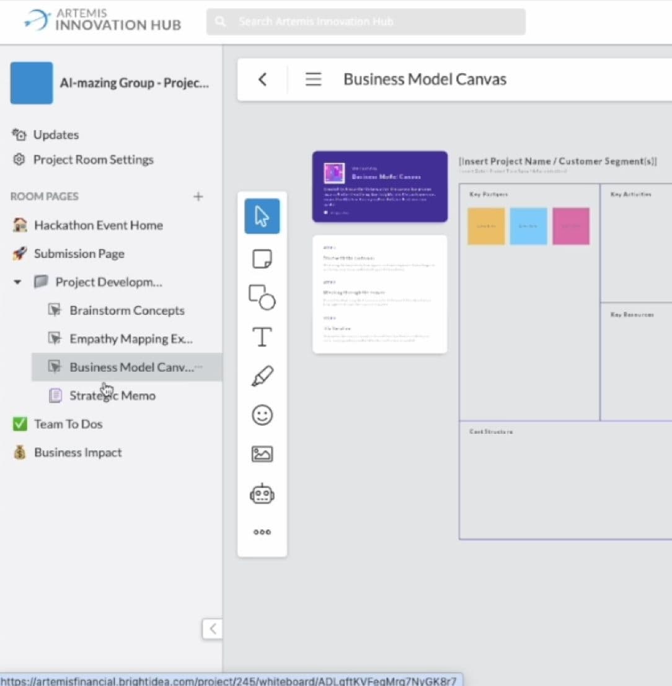Open Updates page
Image resolution: width=672 pixels, height=686 pixels.
tap(56, 134)
